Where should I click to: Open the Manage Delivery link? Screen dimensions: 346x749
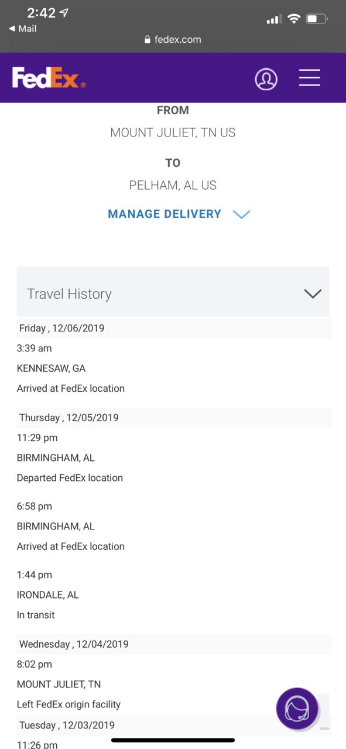pyautogui.click(x=165, y=214)
